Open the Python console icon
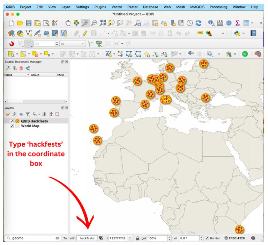 click(237, 33)
